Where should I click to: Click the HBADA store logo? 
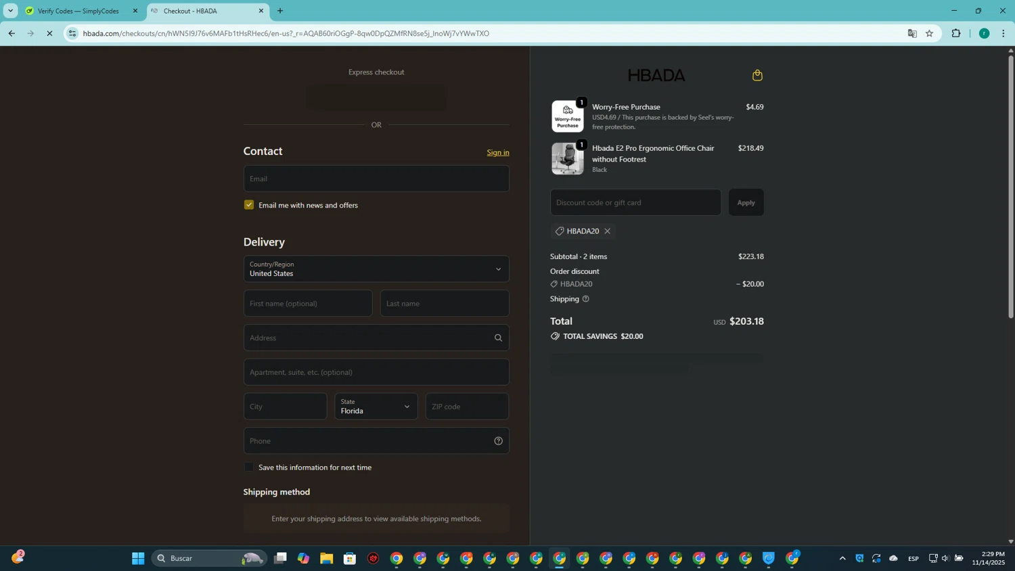coord(656,75)
